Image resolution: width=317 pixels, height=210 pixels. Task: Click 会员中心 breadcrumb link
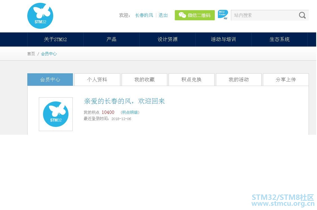[49, 54]
